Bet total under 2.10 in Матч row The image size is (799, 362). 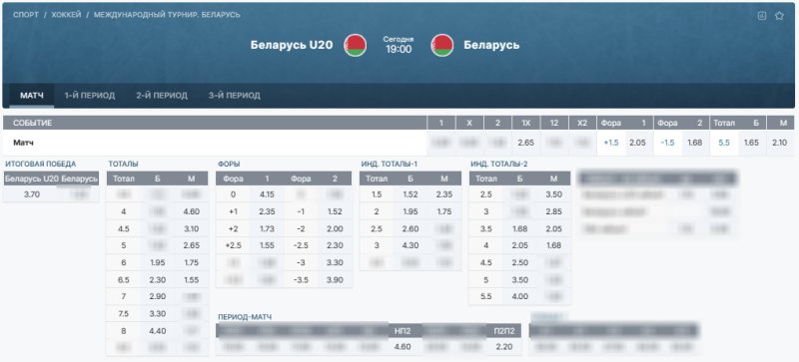[780, 143]
